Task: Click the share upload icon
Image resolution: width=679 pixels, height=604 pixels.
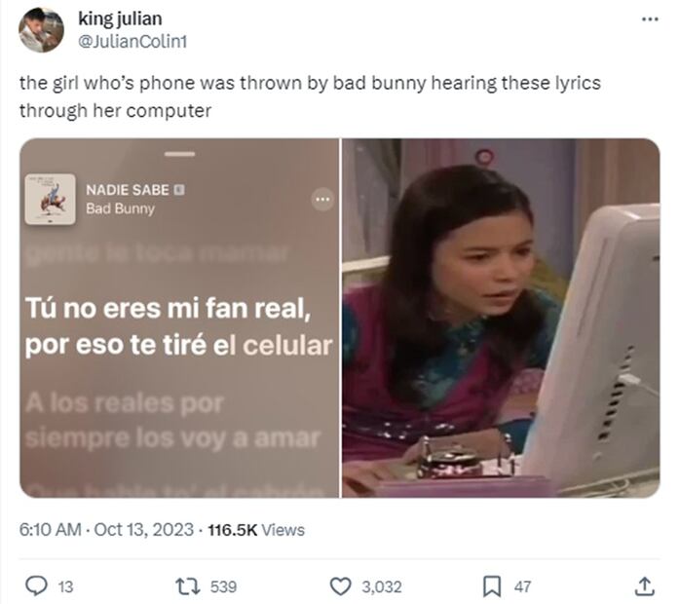Action: tap(644, 586)
